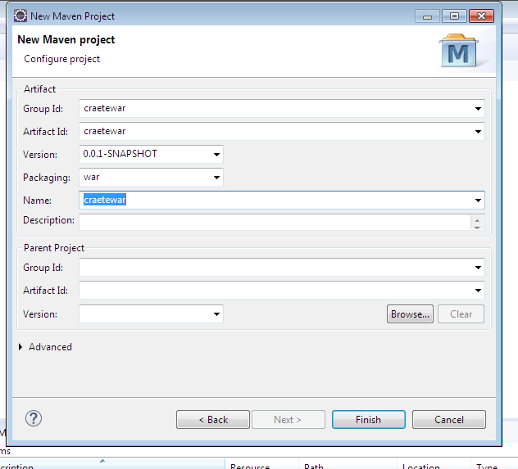The width and height of the screenshot is (518, 469).
Task: Expand the Advanced section
Action: tap(21, 347)
